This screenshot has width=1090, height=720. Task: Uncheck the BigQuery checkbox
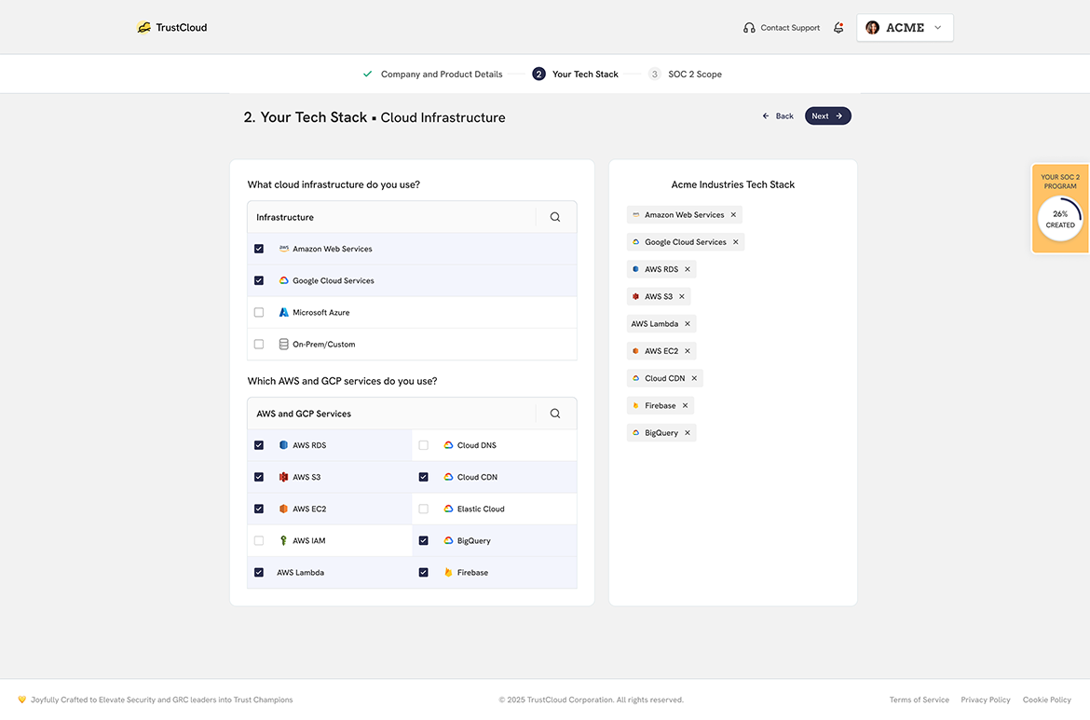(423, 540)
